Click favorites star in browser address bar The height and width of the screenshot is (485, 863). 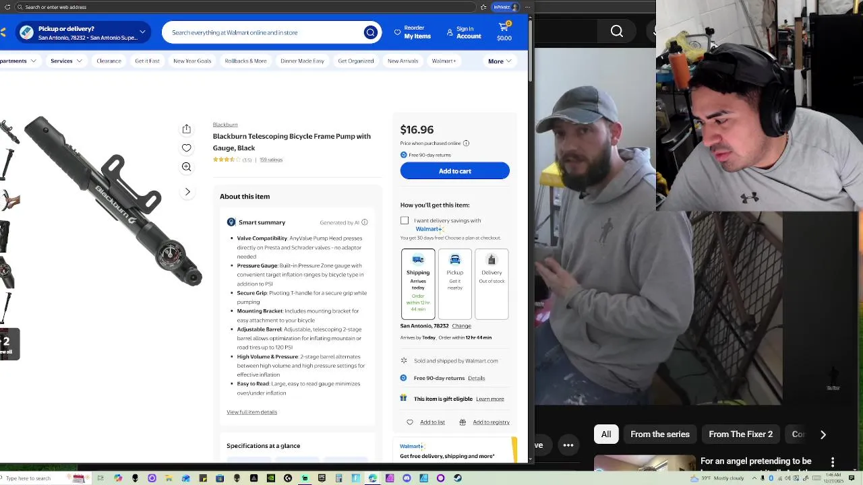coord(483,7)
